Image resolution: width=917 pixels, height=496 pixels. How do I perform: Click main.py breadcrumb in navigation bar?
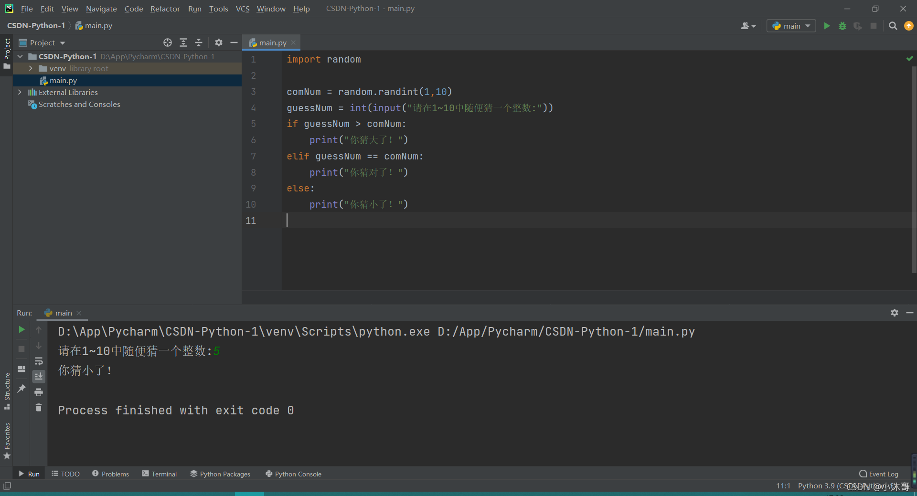coord(94,26)
